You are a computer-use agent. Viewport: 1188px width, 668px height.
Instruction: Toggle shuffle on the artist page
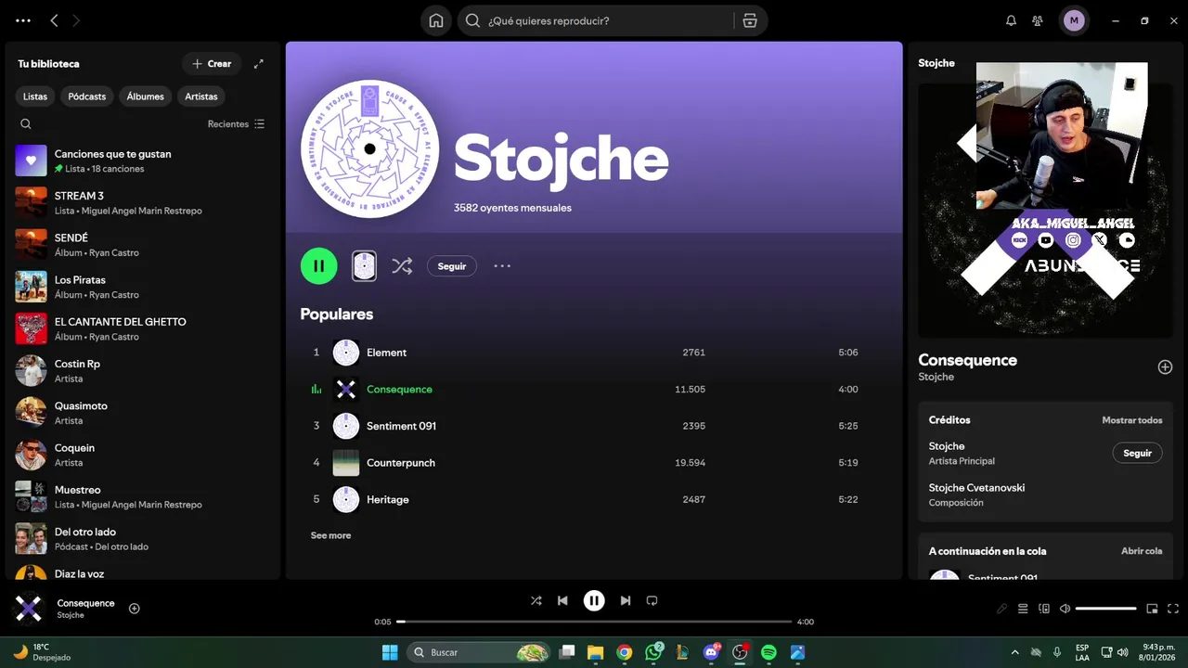click(402, 266)
